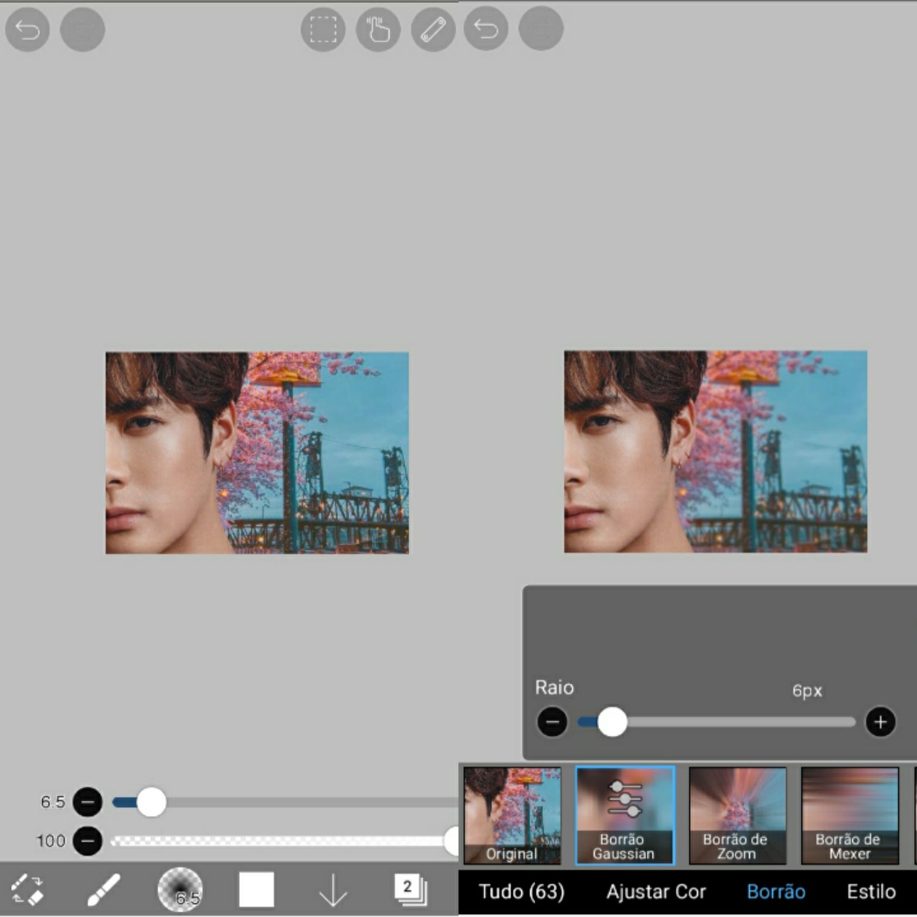Tap the blurred canvas image on right
Screen dimensions: 917x917
click(x=715, y=451)
